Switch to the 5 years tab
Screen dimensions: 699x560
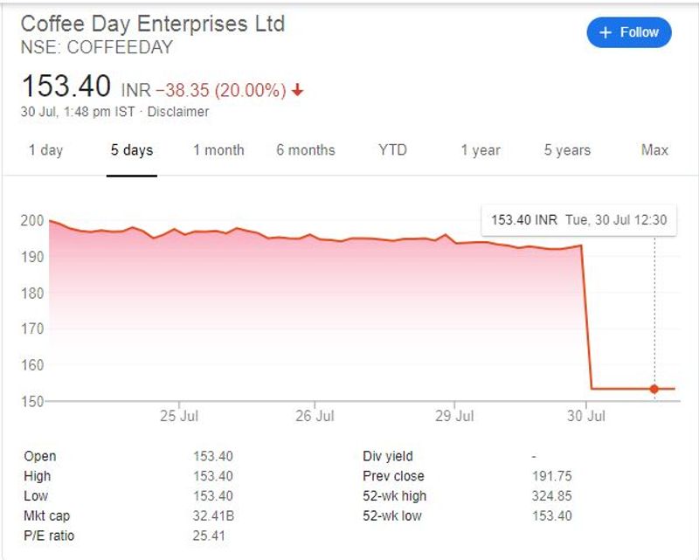click(x=567, y=150)
